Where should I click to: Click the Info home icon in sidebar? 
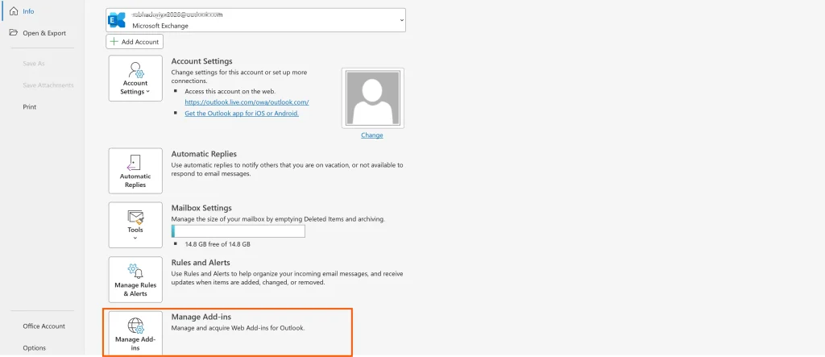point(13,11)
